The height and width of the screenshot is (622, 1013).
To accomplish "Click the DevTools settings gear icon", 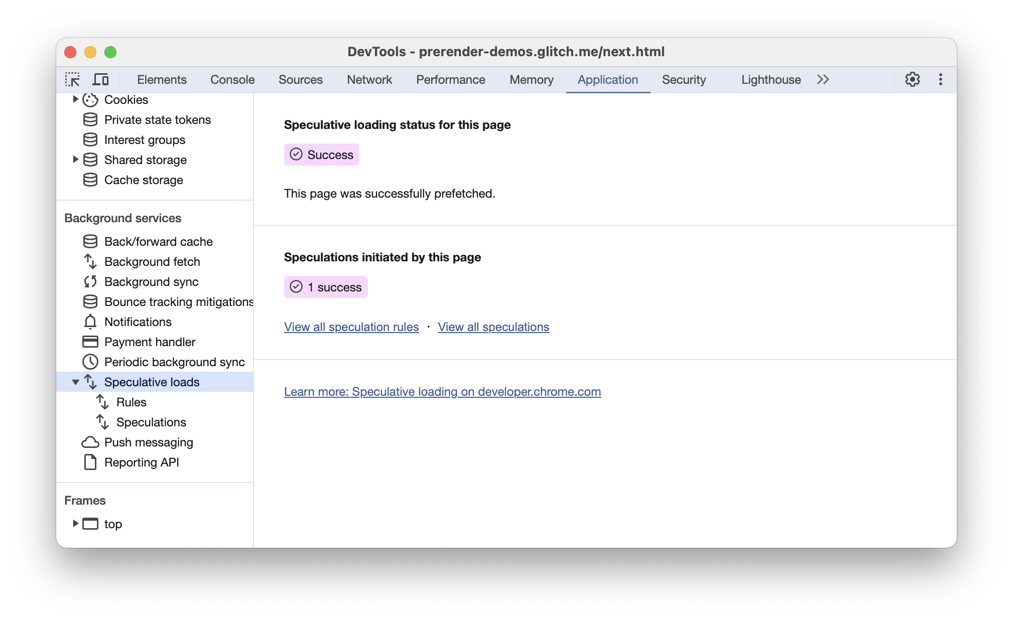I will tap(913, 79).
